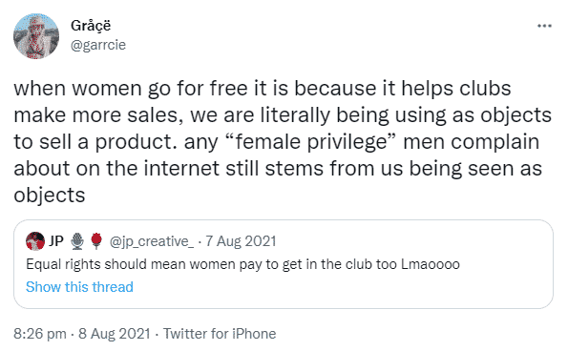Click JP's small avatar in quoted tweet
The height and width of the screenshot is (351, 568).
(35, 241)
